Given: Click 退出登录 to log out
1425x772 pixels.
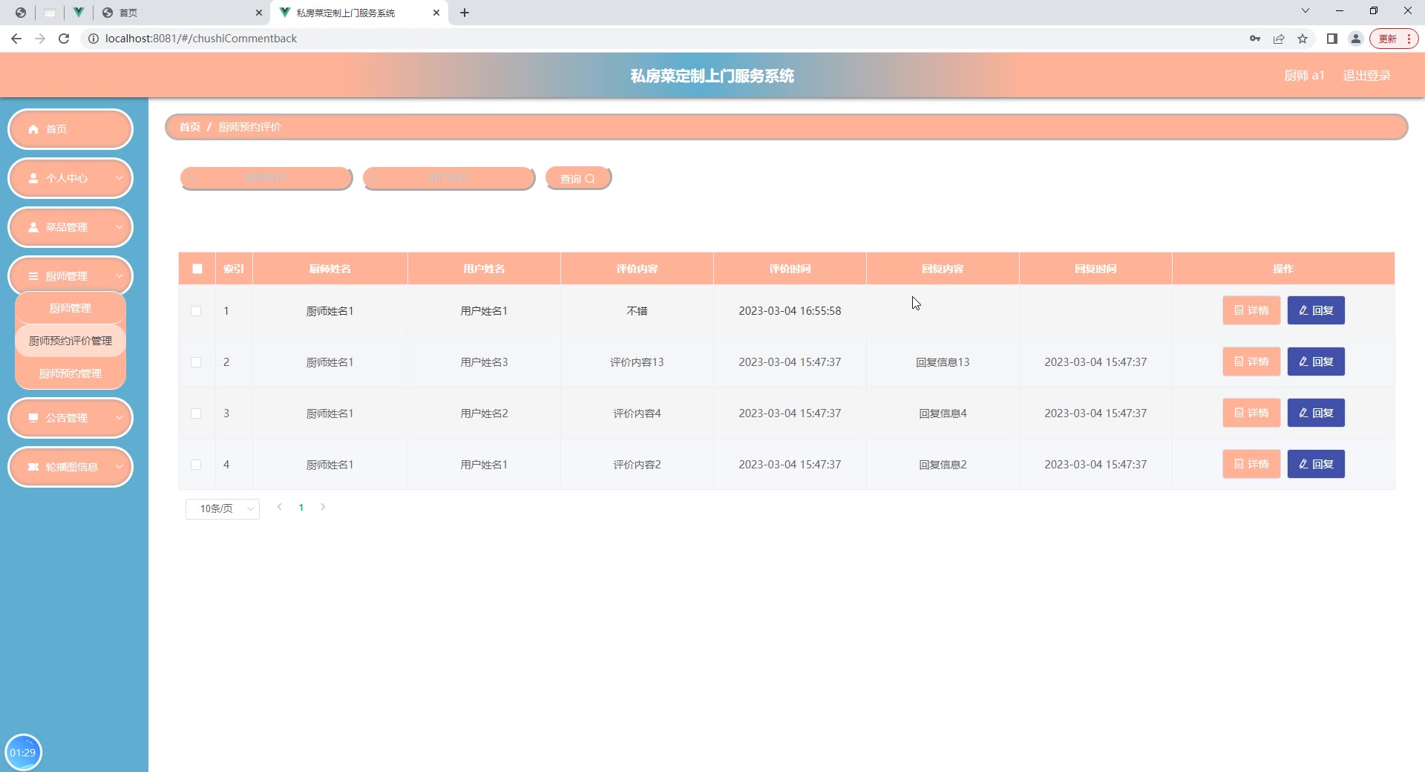Looking at the screenshot, I should [1366, 76].
